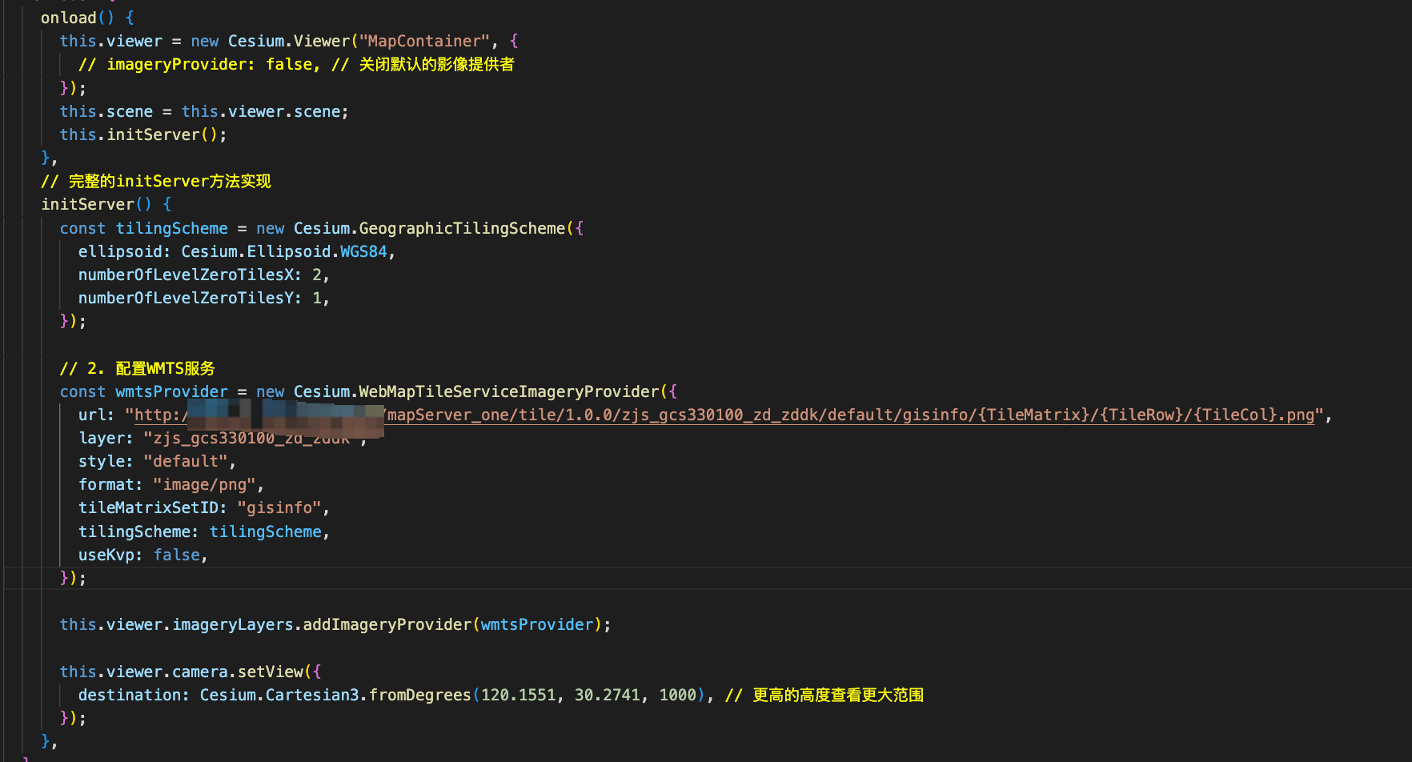Click the WGS84 ellipsoid value

click(363, 251)
